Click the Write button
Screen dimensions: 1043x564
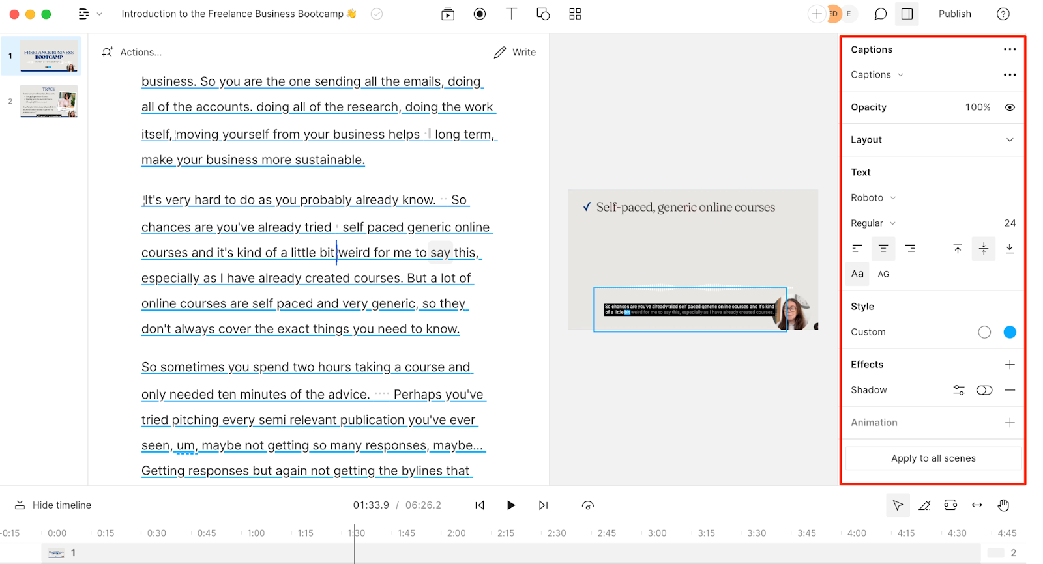(515, 52)
